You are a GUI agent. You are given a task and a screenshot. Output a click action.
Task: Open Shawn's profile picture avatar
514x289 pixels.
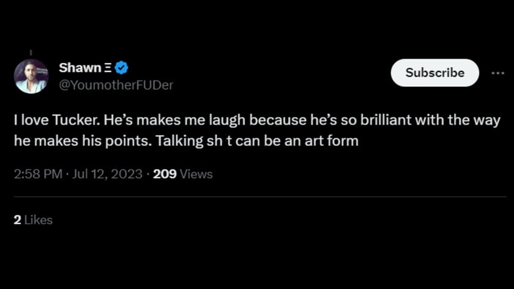tap(31, 76)
